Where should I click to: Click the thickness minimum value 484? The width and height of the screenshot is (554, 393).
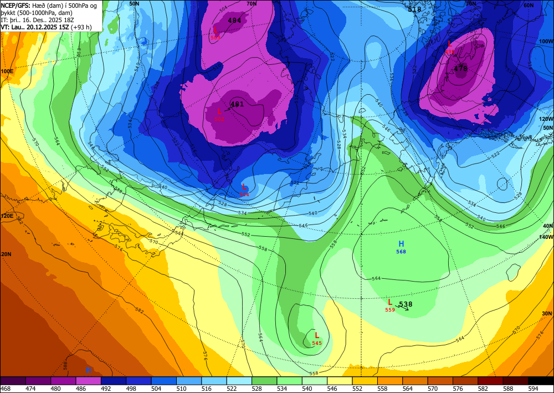point(234,21)
